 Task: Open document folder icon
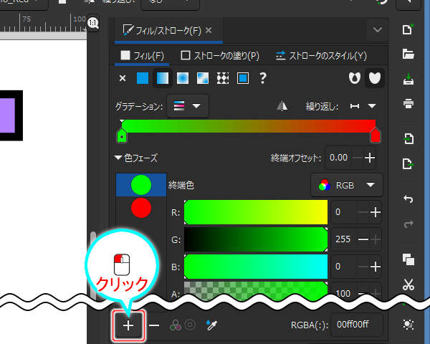click(x=408, y=54)
